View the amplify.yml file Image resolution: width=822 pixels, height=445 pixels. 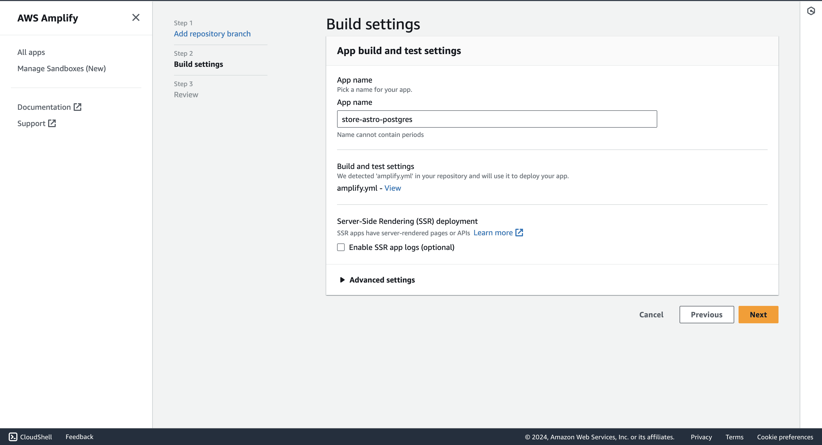tap(393, 188)
